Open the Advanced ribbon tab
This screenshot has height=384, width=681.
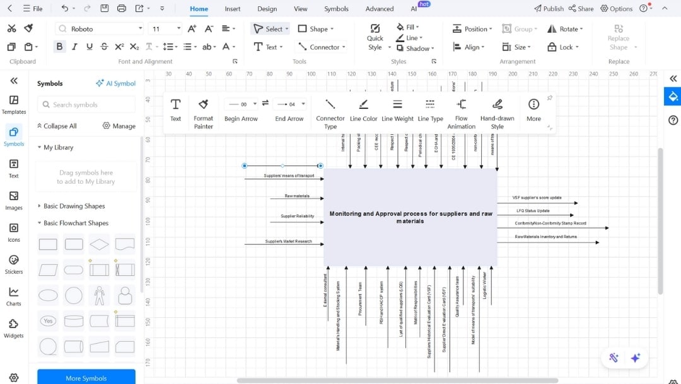click(x=380, y=9)
